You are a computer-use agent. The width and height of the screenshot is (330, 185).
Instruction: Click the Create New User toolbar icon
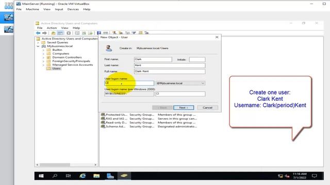[x=114, y=33]
